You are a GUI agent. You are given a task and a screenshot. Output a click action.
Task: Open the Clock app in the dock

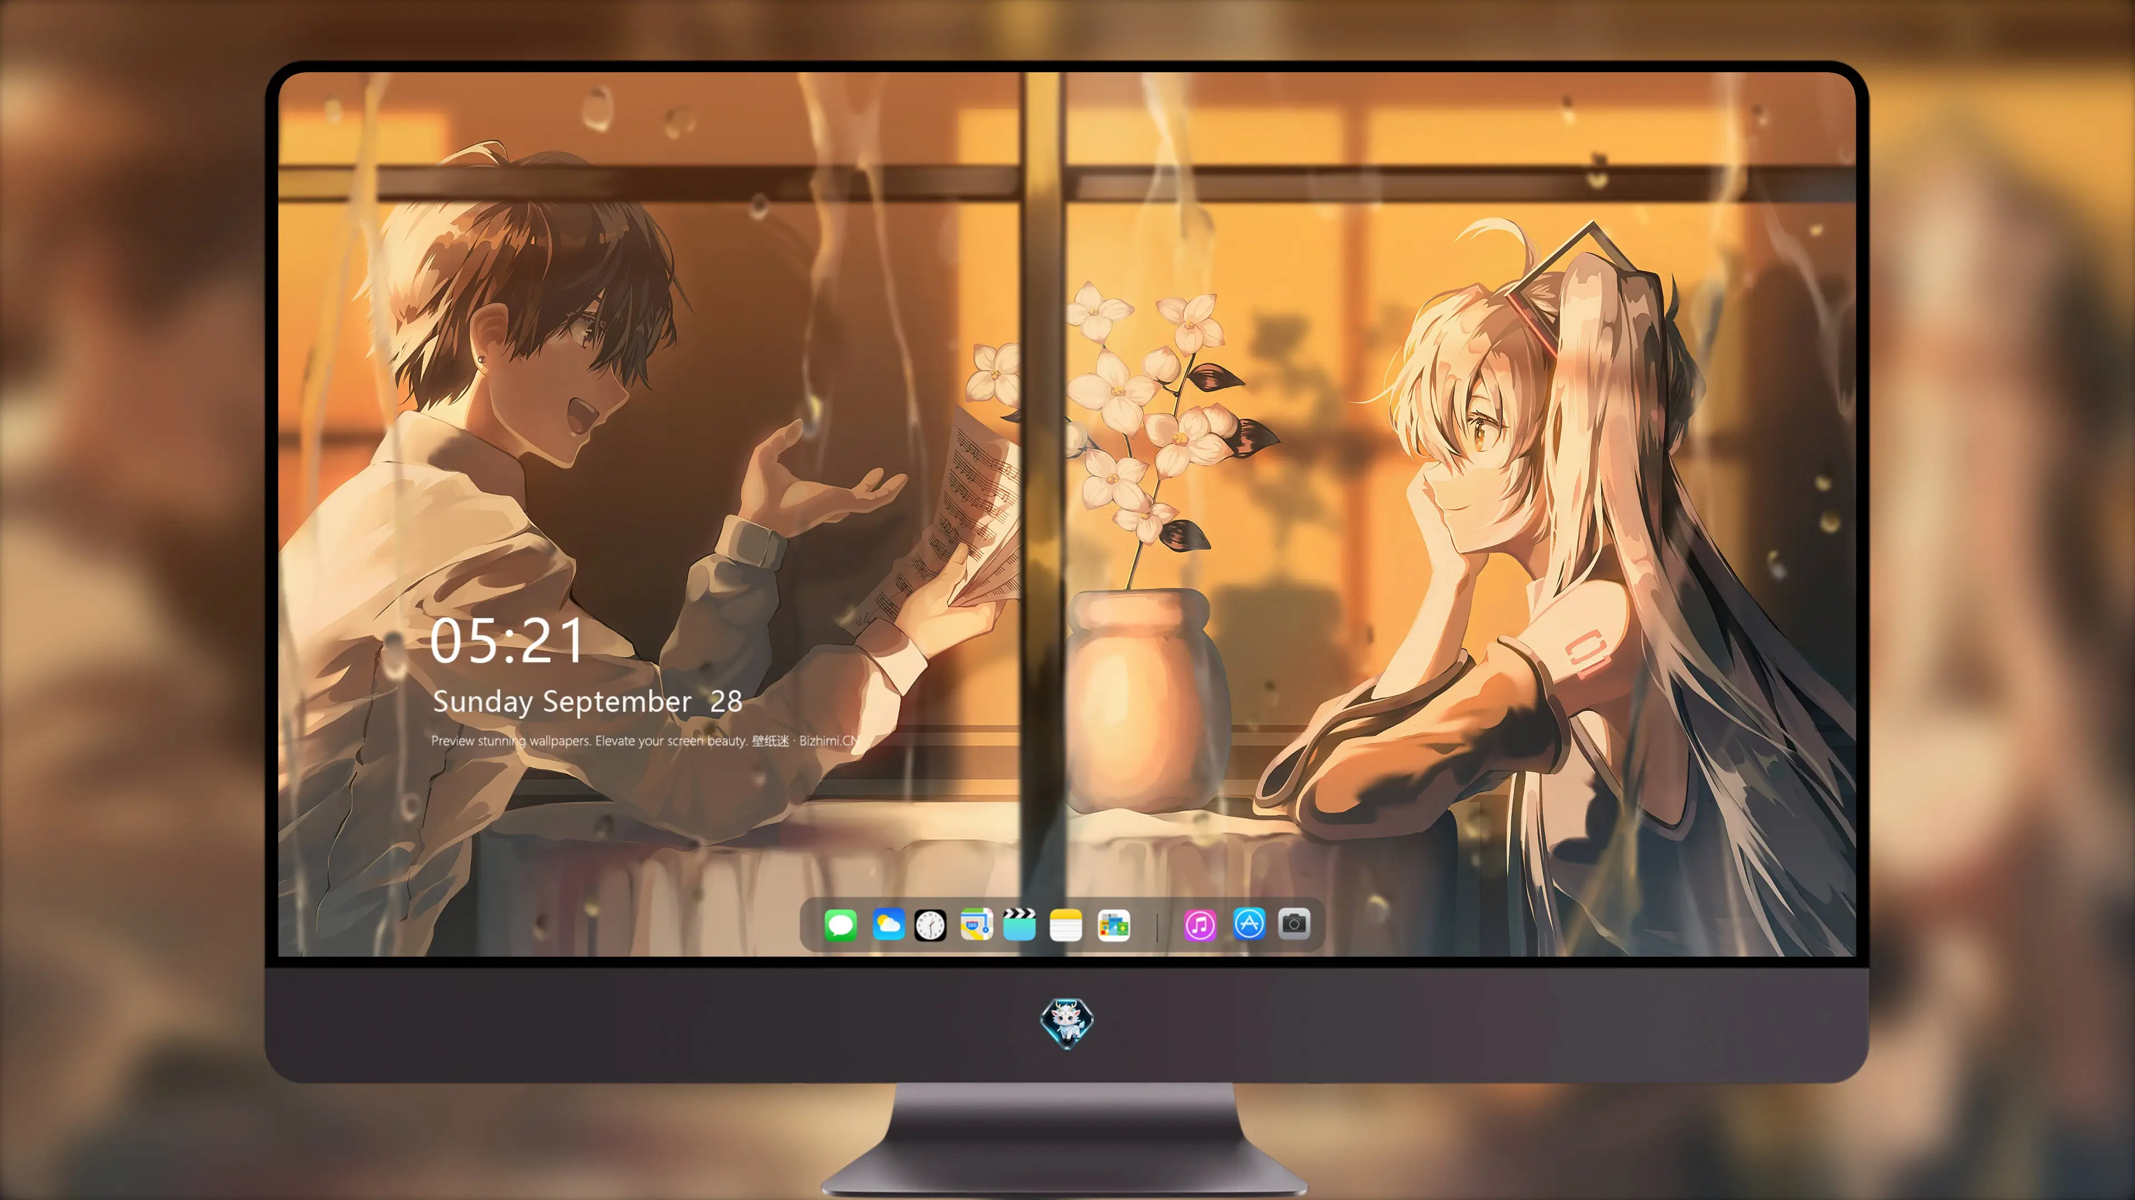[x=930, y=925]
